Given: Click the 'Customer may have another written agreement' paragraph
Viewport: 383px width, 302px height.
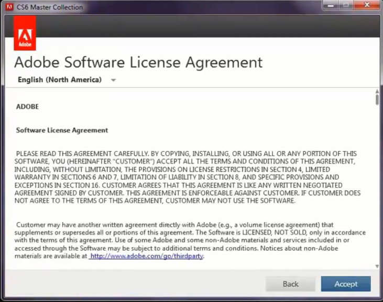Looking at the screenshot, I should (190, 240).
